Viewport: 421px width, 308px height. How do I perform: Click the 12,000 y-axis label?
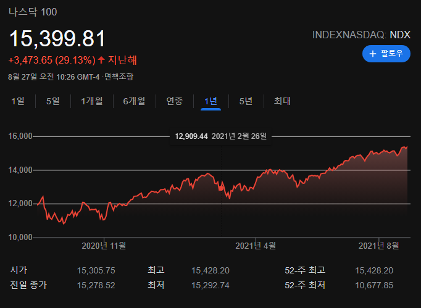coord(20,204)
